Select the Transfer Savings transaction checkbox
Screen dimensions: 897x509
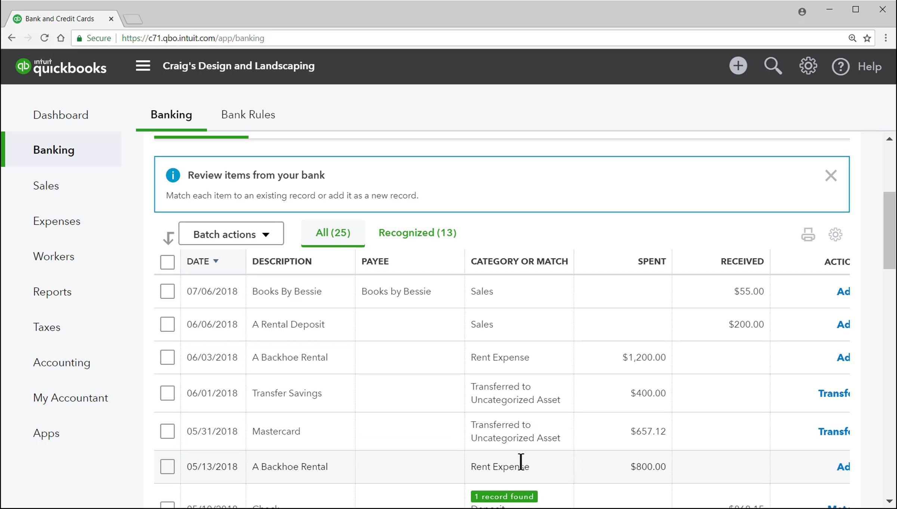167,393
